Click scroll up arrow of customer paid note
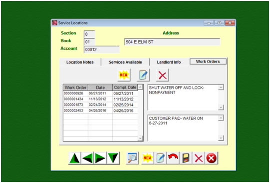This screenshot has height=183, width=270. coord(221,118)
